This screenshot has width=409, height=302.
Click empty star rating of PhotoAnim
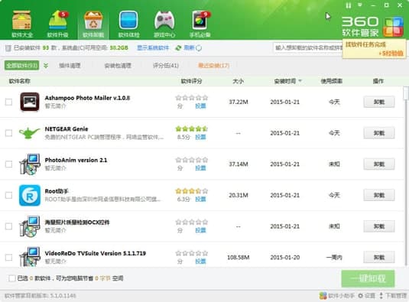(x=192, y=160)
